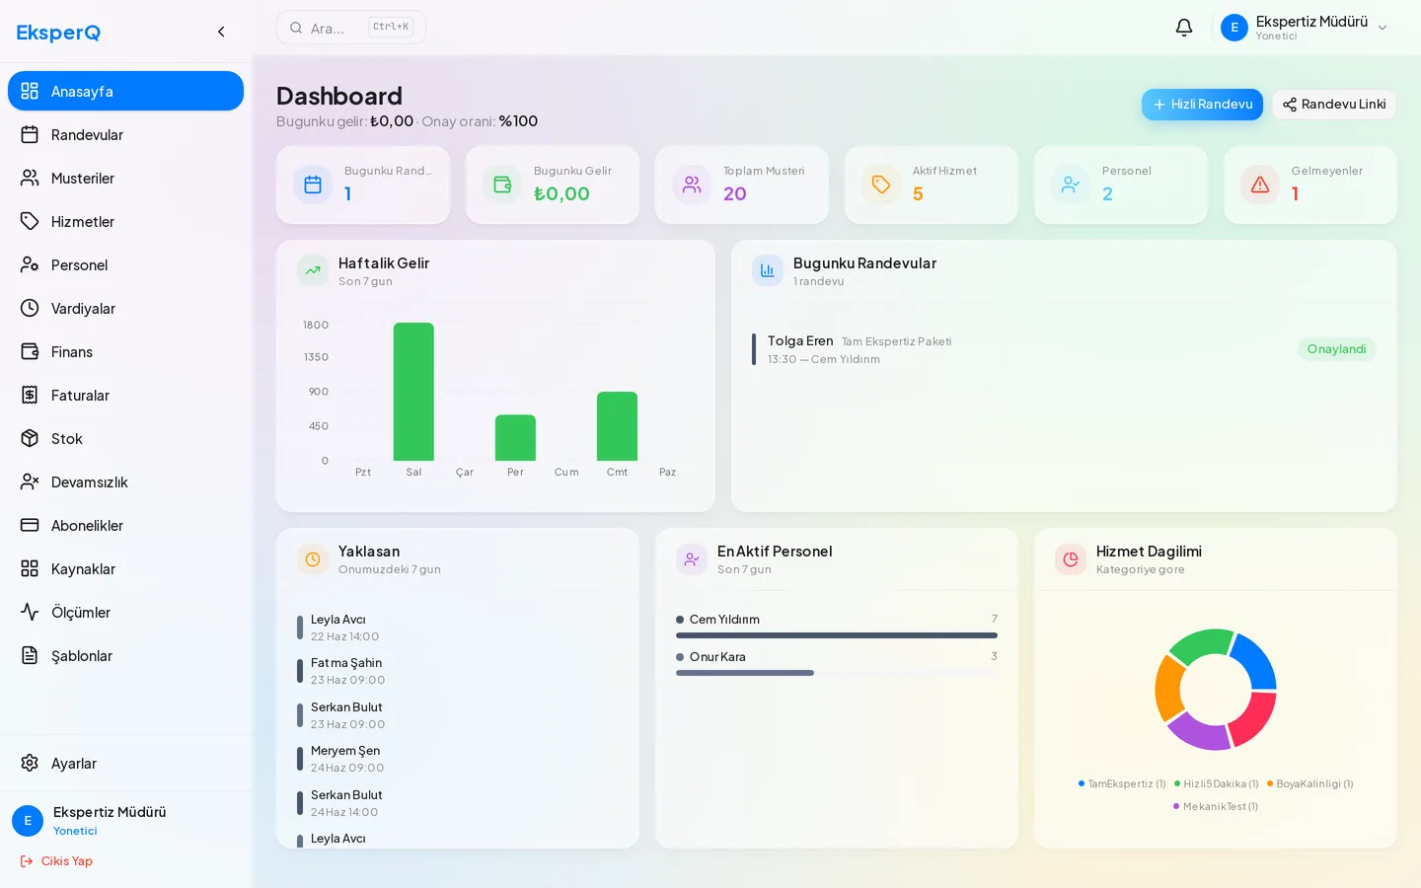Collapse the sidebar with the chevron arrow
Screen dimensions: 1421x888
pos(221,32)
